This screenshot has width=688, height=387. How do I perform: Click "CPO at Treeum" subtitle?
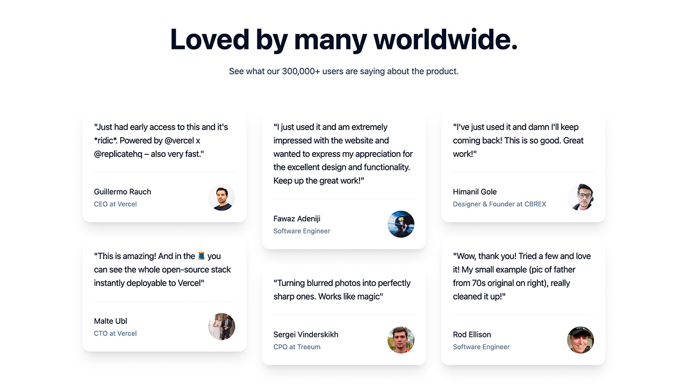(x=297, y=347)
